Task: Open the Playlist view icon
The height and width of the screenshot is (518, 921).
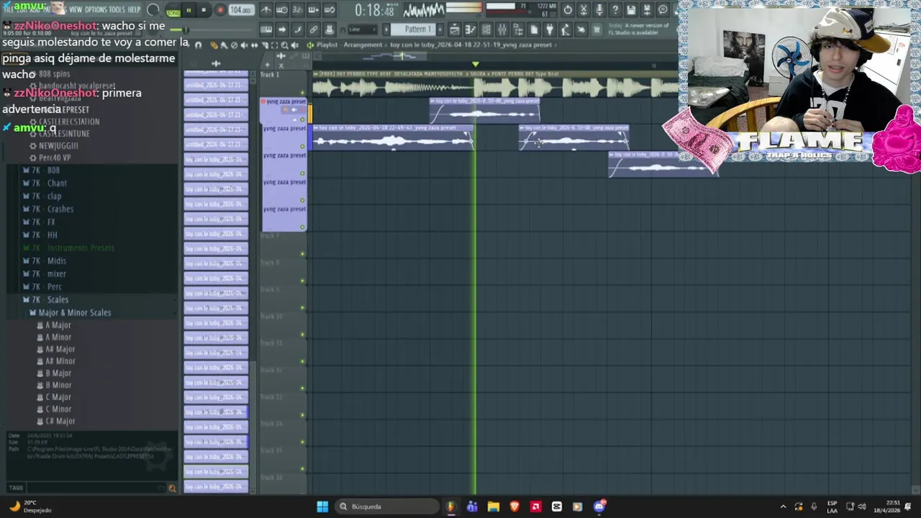Action: (x=454, y=29)
